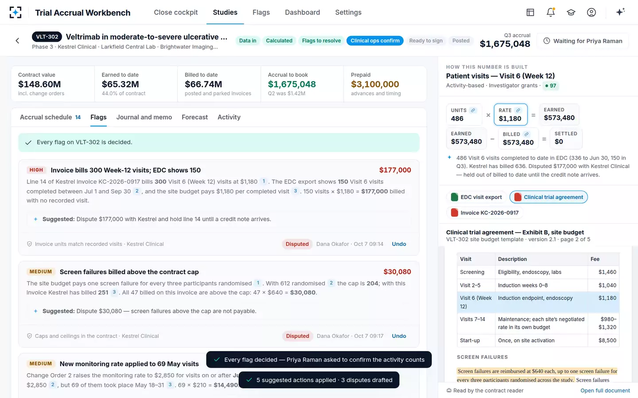The height and width of the screenshot is (398, 638).
Task: Open the sparkle assistant icon
Action: [620, 12]
